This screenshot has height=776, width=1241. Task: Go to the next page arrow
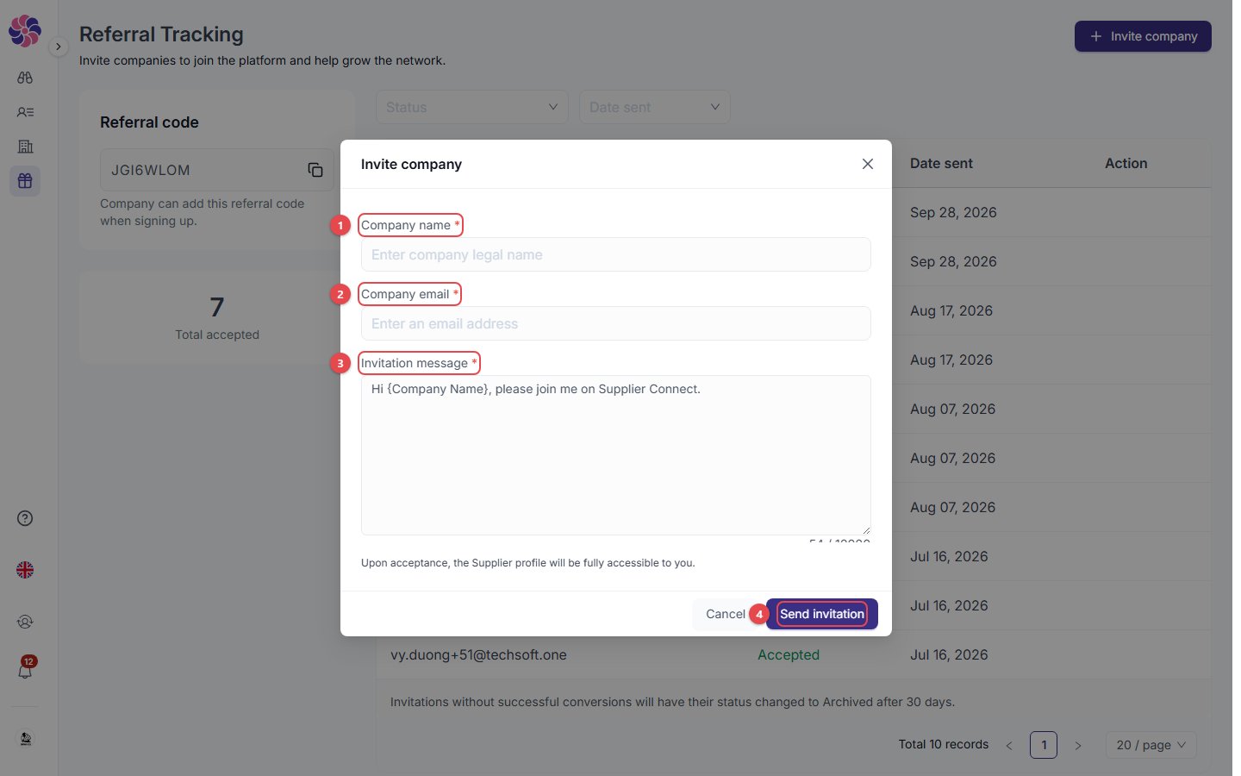coord(1077,745)
